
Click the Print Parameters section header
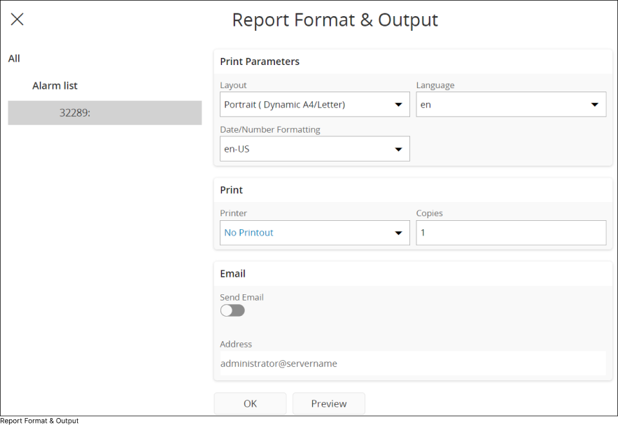[x=260, y=62]
